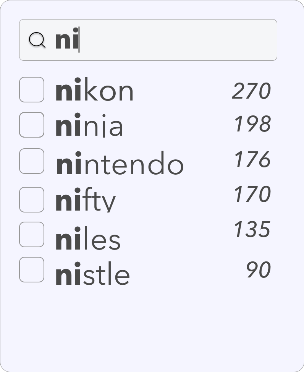Click the 270 count beside nikon
This screenshot has height=373, width=304.
[x=251, y=91]
